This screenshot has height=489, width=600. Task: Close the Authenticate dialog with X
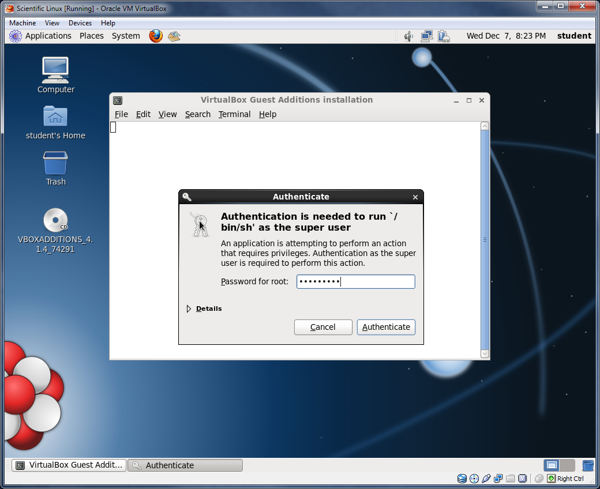[415, 197]
